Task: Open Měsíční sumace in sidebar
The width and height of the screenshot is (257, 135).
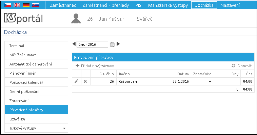Action: (36, 55)
